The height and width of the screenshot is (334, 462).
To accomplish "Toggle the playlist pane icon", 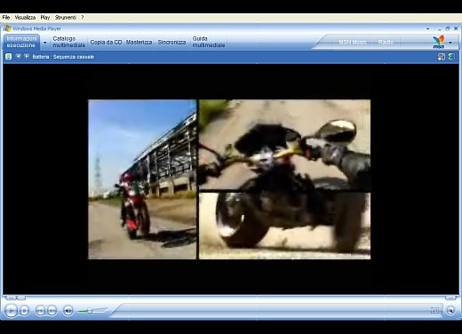I will (441, 57).
